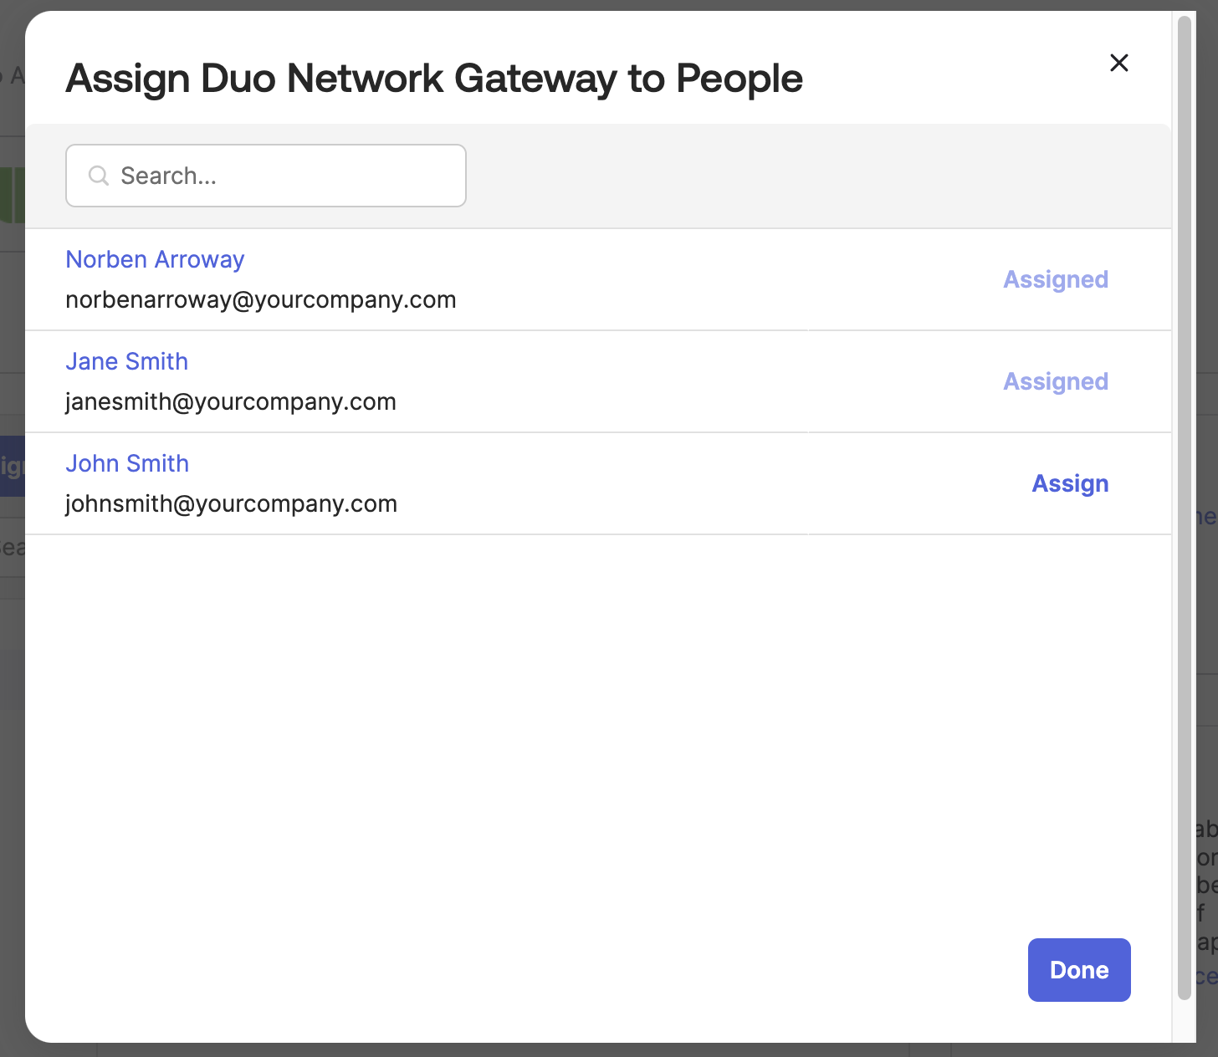Open Jane Smith's profile
Image resolution: width=1218 pixels, height=1057 pixels.
pyautogui.click(x=126, y=361)
